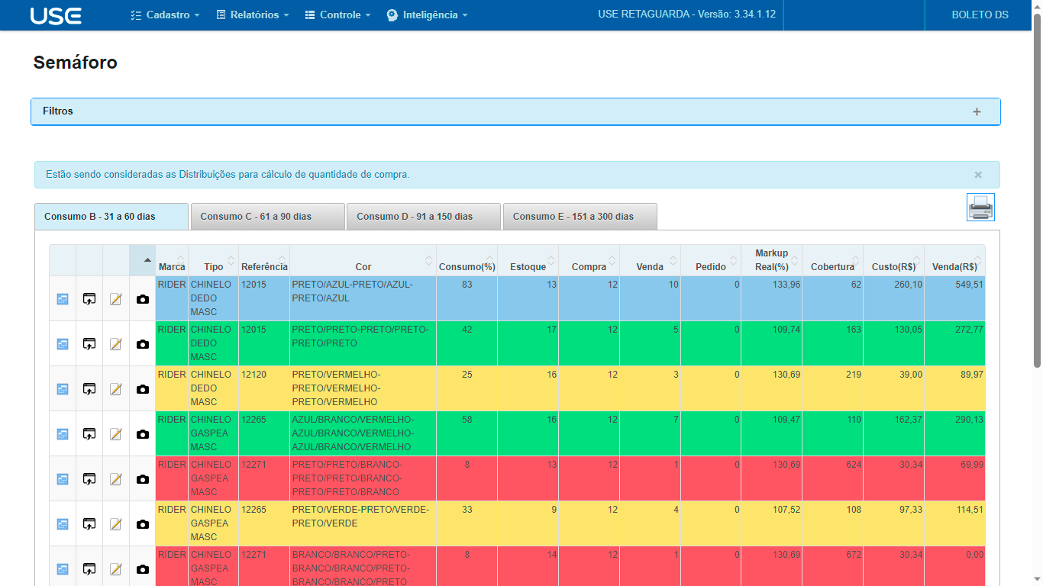Sort table by Estoque column
1043x586 pixels.
tap(528, 260)
